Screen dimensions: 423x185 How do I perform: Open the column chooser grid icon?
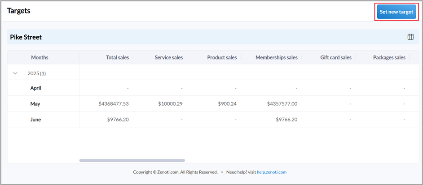(x=410, y=37)
